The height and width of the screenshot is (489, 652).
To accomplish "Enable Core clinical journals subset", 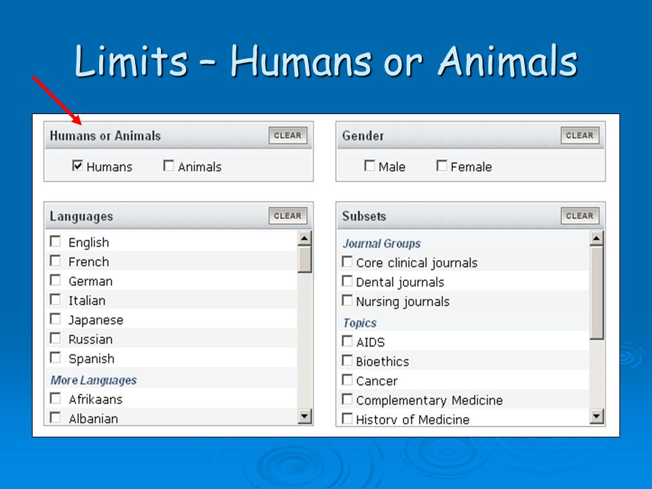I will click(x=347, y=262).
